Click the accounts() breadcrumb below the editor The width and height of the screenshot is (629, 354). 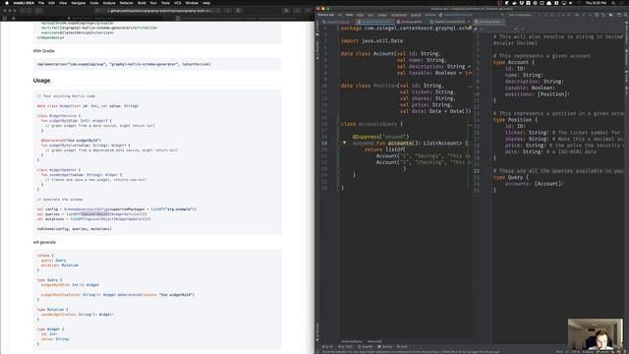(x=374, y=341)
